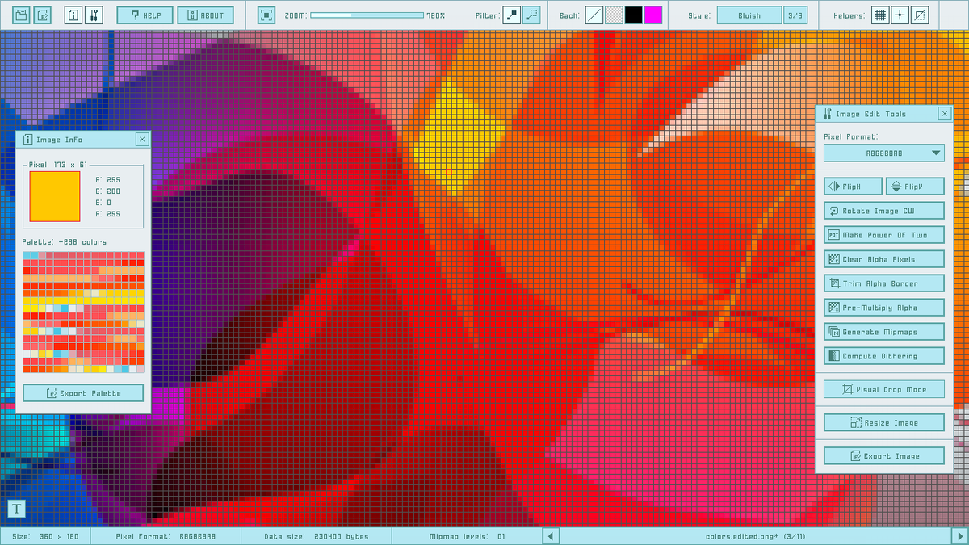The width and height of the screenshot is (969, 545).
Task: Cycle the Bluish style selector
Action: click(749, 14)
